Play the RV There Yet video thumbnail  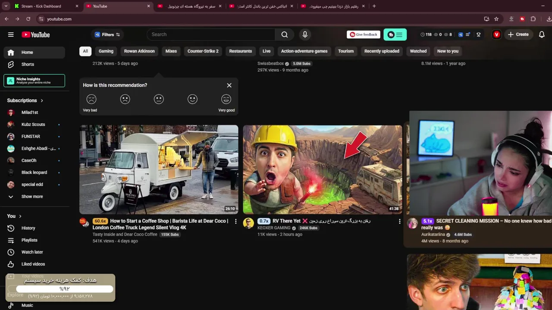[323, 170]
